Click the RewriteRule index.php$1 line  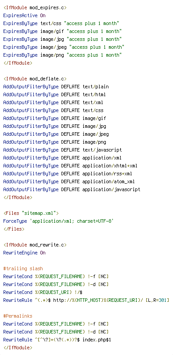click(57, 340)
